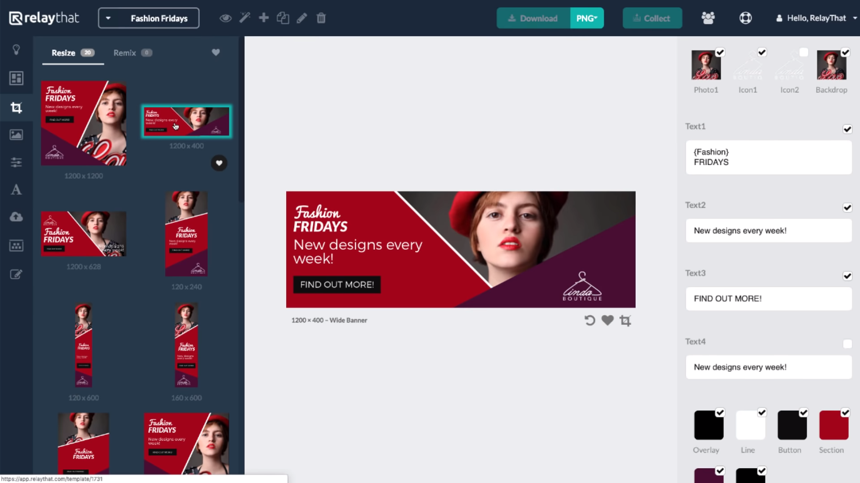Click the duplicate project icon in toolbar
Viewport: 860px width, 483px height.
(x=283, y=18)
